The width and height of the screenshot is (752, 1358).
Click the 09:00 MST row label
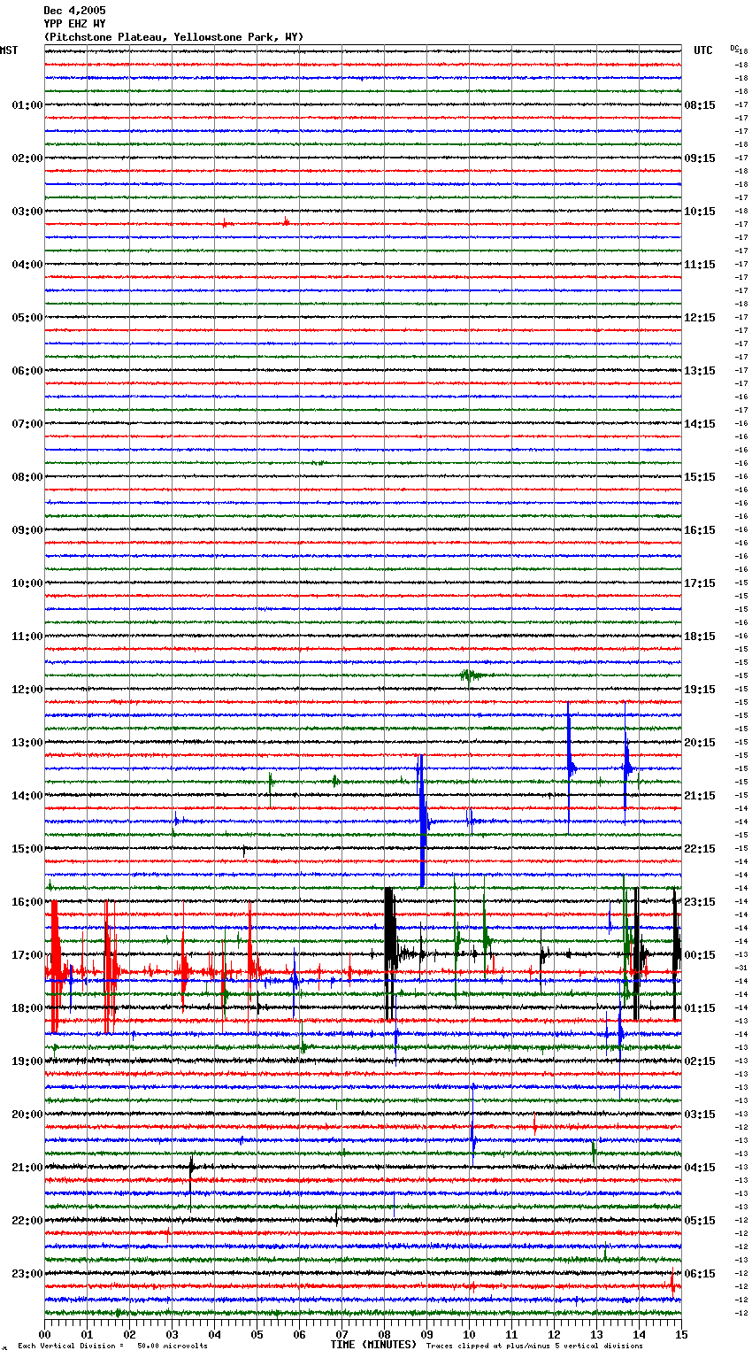coord(27,530)
